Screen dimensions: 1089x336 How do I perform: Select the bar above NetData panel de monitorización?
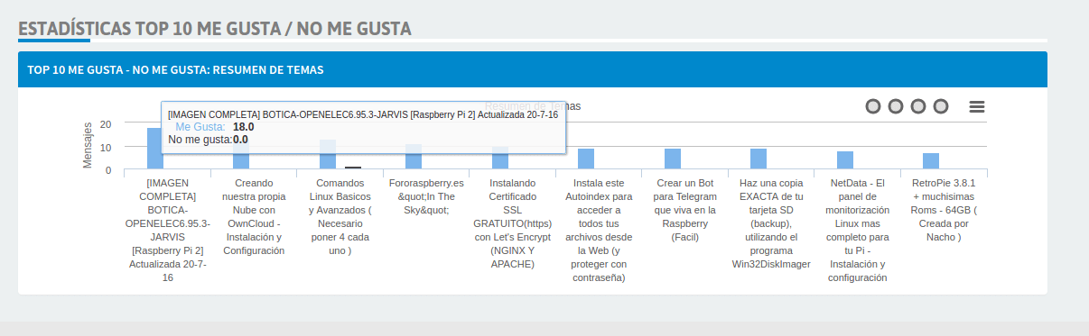tap(845, 160)
